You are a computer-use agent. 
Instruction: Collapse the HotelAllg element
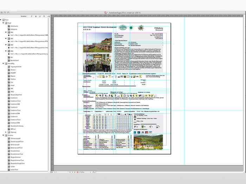(3, 63)
